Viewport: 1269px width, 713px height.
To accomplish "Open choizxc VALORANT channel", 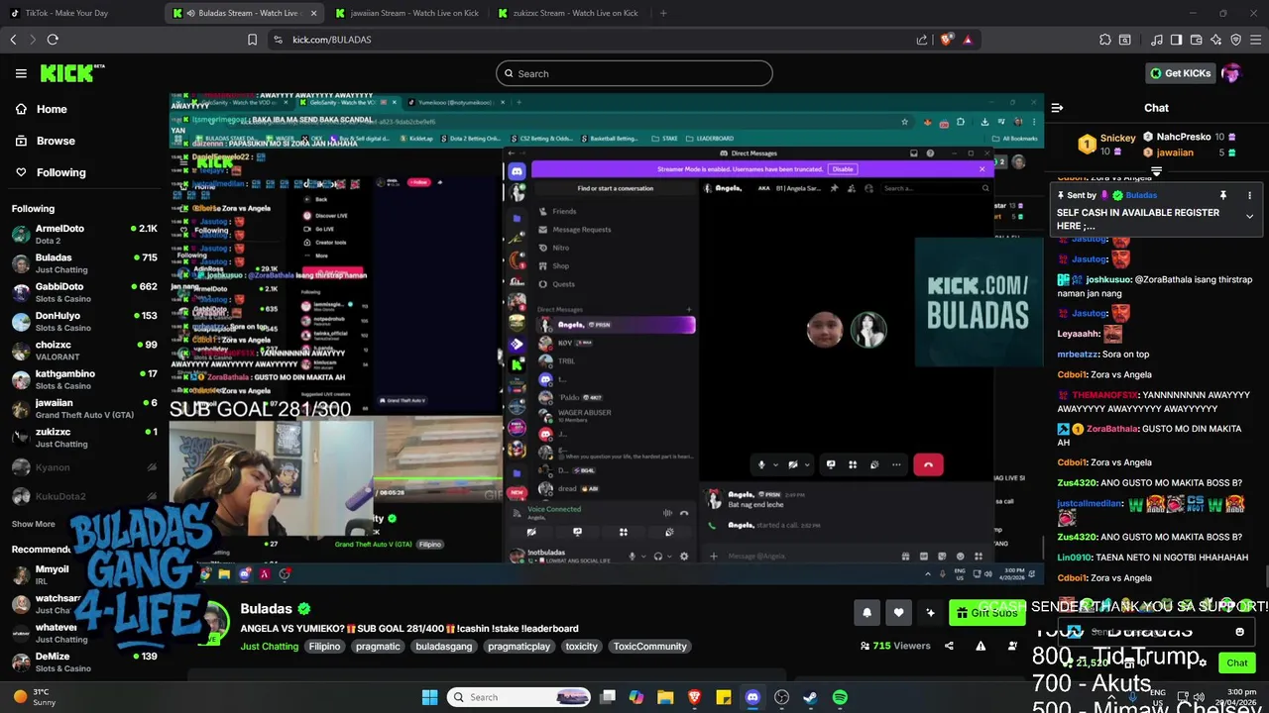I will coord(84,350).
